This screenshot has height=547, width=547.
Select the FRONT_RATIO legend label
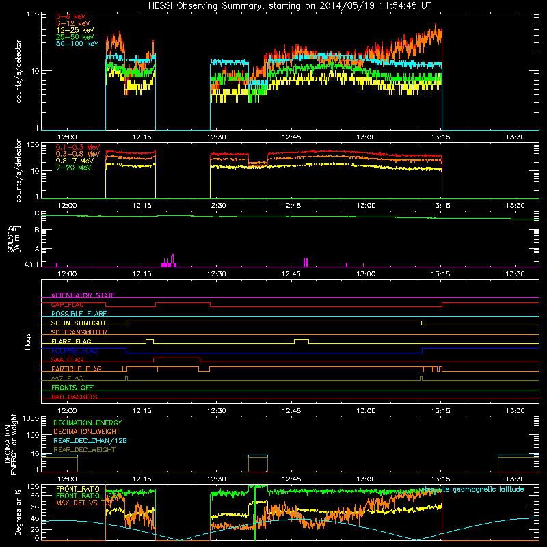click(x=78, y=489)
